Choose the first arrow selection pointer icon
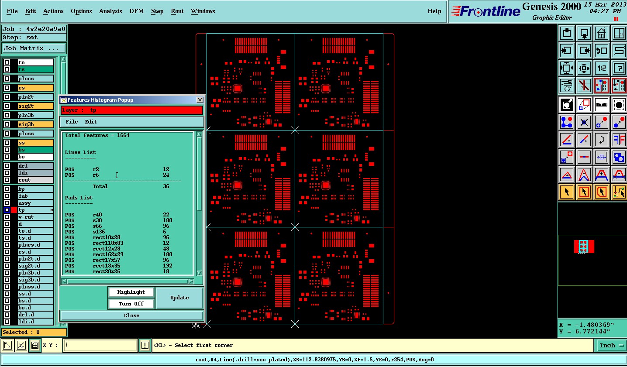 (567, 192)
